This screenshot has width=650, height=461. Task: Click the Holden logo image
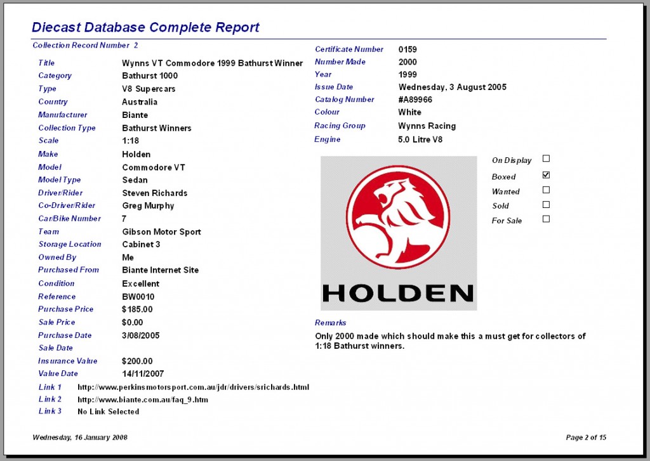click(x=399, y=233)
